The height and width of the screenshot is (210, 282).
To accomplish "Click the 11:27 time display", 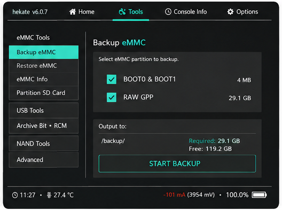I will point(28,195).
